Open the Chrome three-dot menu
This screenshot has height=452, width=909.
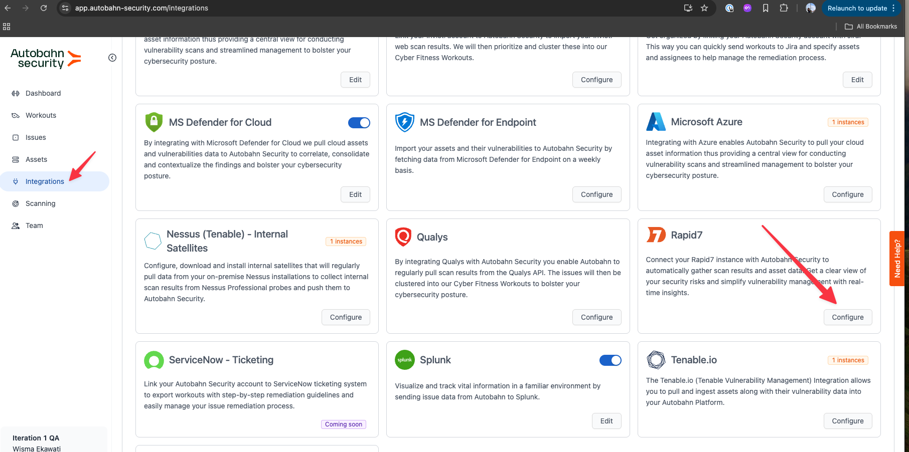[x=893, y=8]
